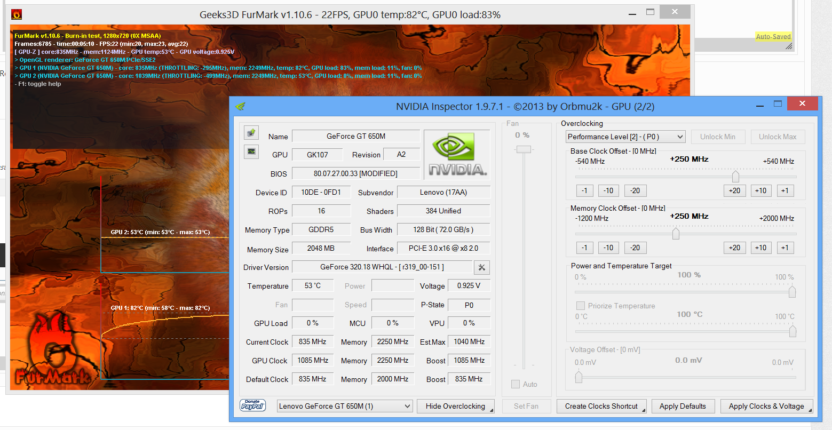This screenshot has width=832, height=430.
Task: Click the P-State value P0
Action: pyautogui.click(x=469, y=305)
